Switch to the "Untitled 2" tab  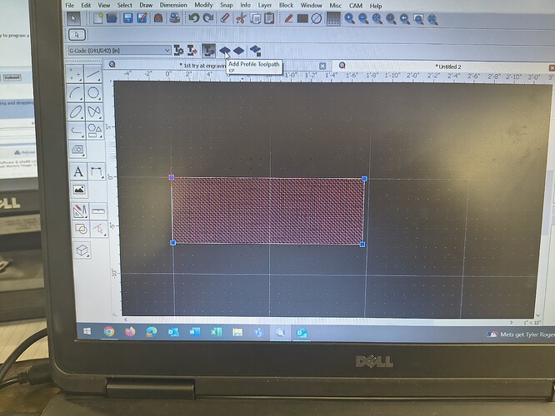pyautogui.click(x=448, y=67)
